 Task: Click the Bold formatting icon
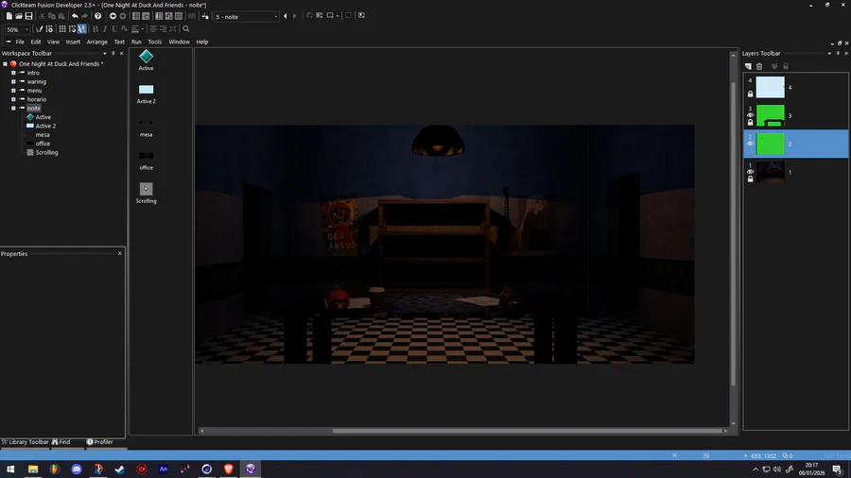96,29
